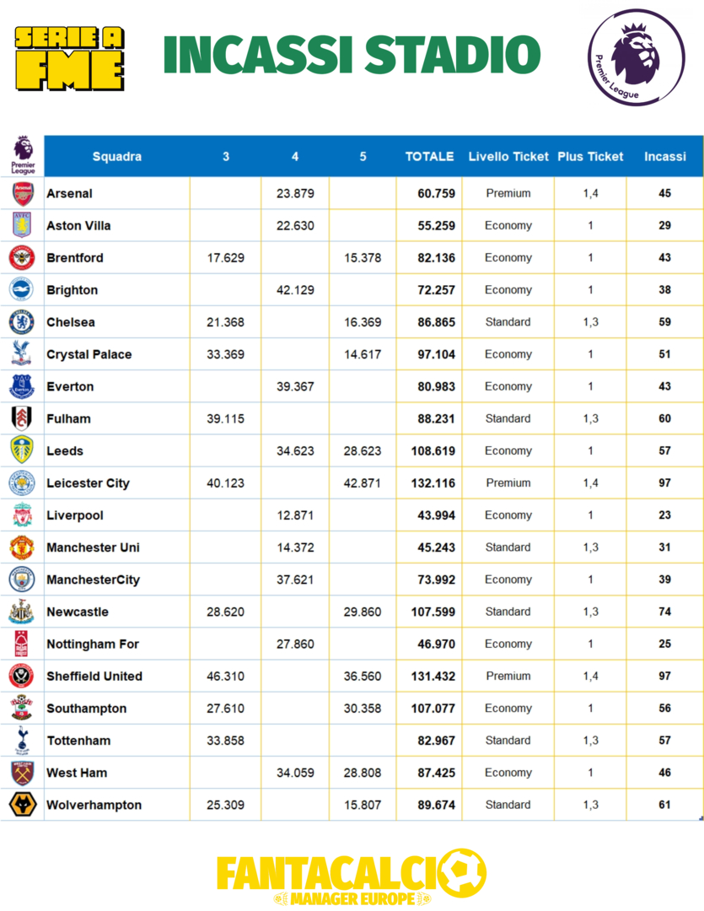
Task: Click the Leeds club badge
Action: (22, 450)
